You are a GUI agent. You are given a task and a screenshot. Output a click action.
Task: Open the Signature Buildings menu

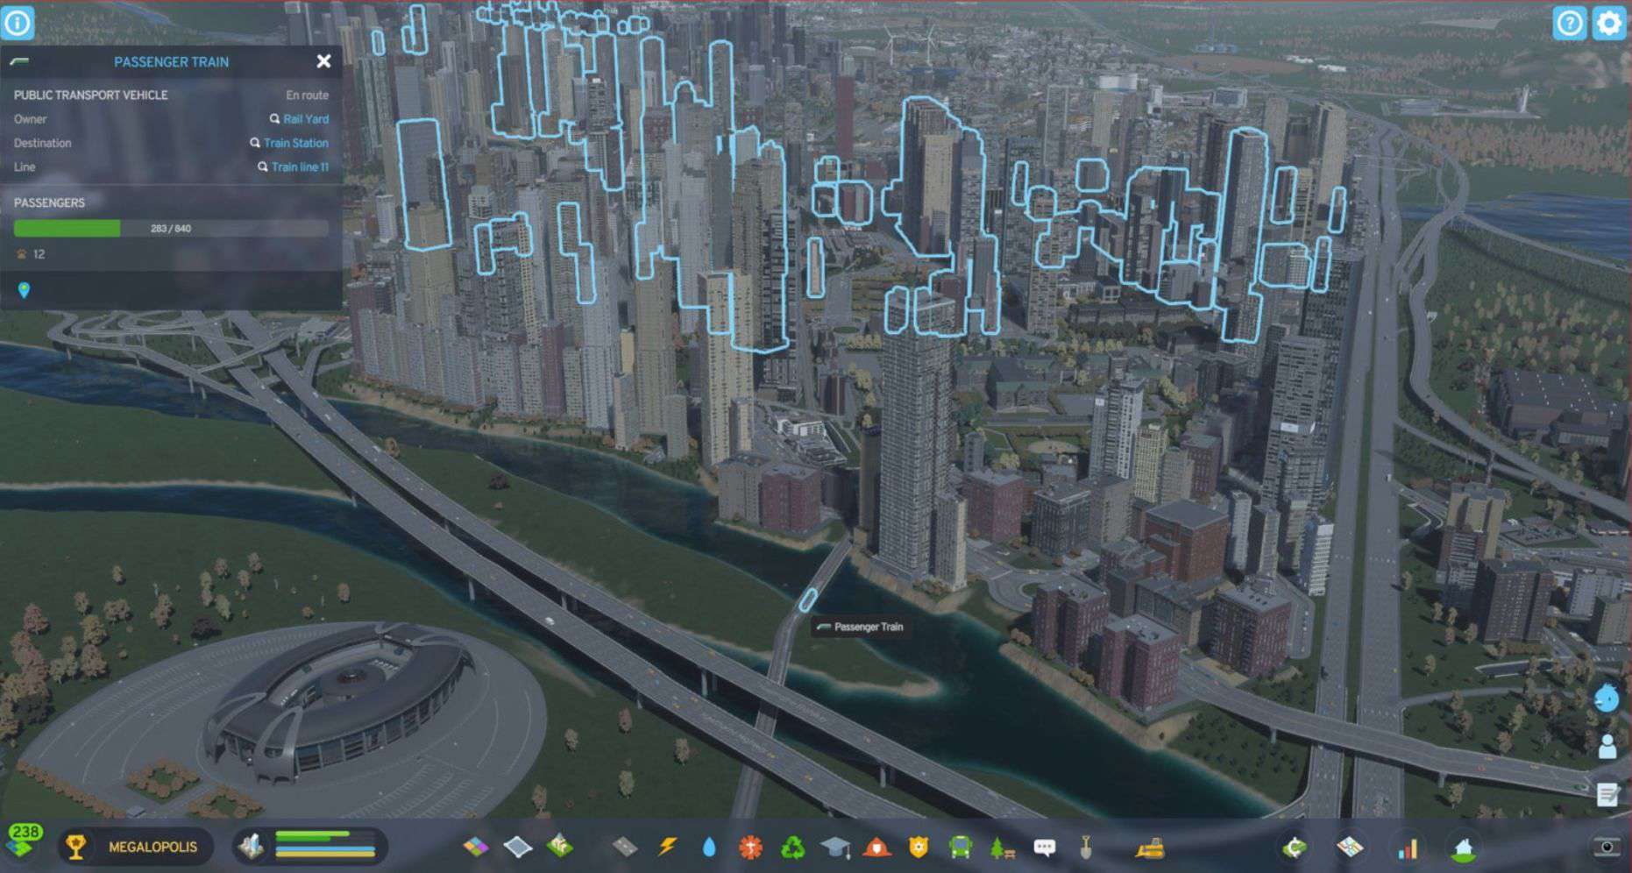[x=559, y=847]
